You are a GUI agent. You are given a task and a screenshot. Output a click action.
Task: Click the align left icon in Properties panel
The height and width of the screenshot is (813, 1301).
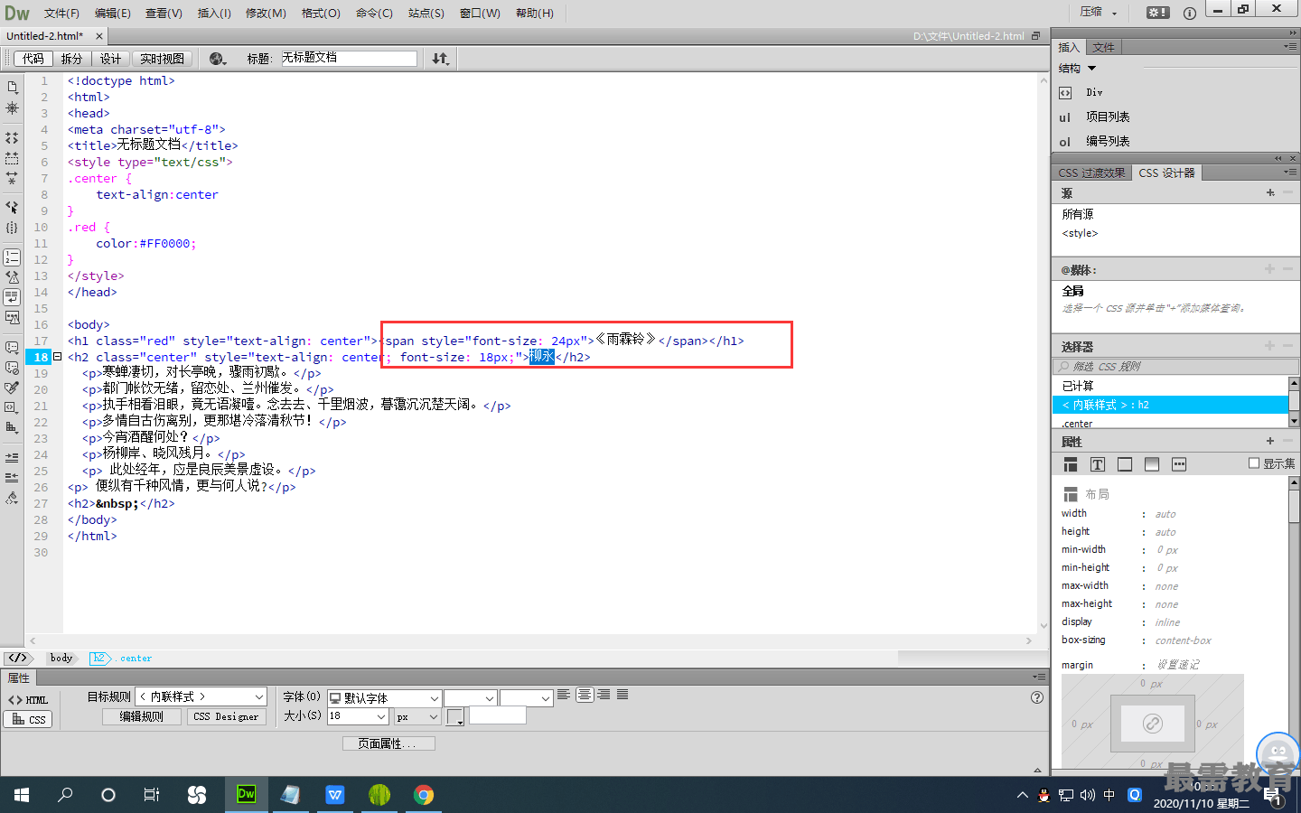pos(564,695)
